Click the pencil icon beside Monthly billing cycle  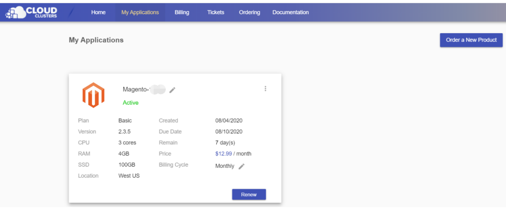241,166
